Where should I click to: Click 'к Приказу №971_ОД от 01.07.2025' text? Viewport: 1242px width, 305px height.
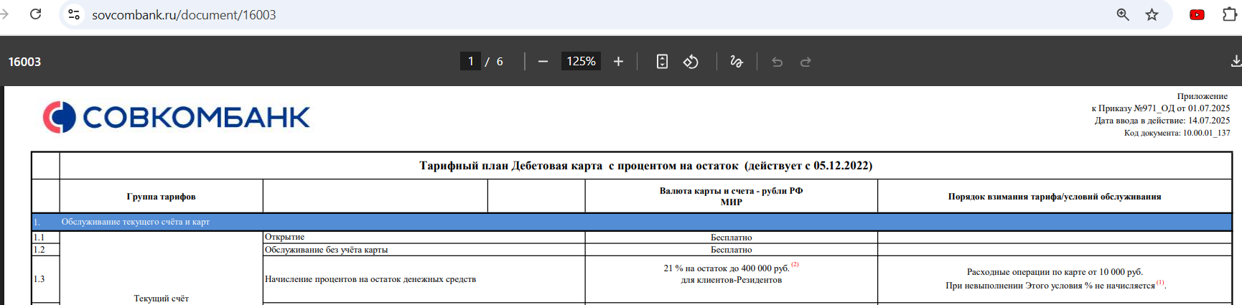(x=1160, y=108)
